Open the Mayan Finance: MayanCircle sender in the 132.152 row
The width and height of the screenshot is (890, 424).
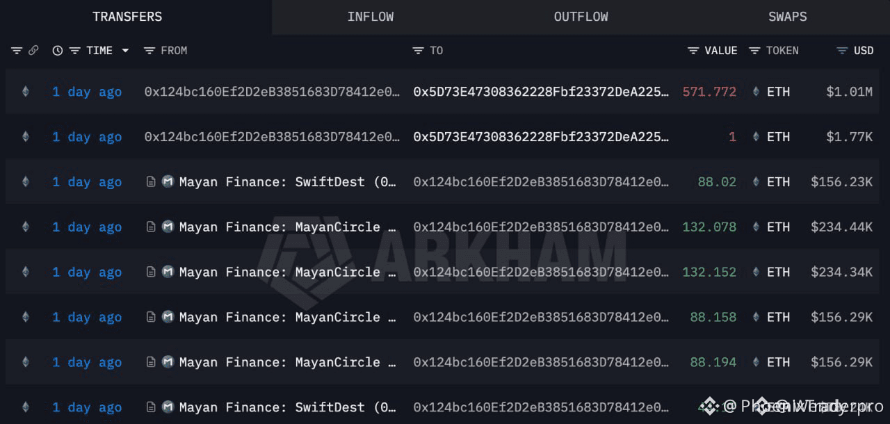click(288, 272)
